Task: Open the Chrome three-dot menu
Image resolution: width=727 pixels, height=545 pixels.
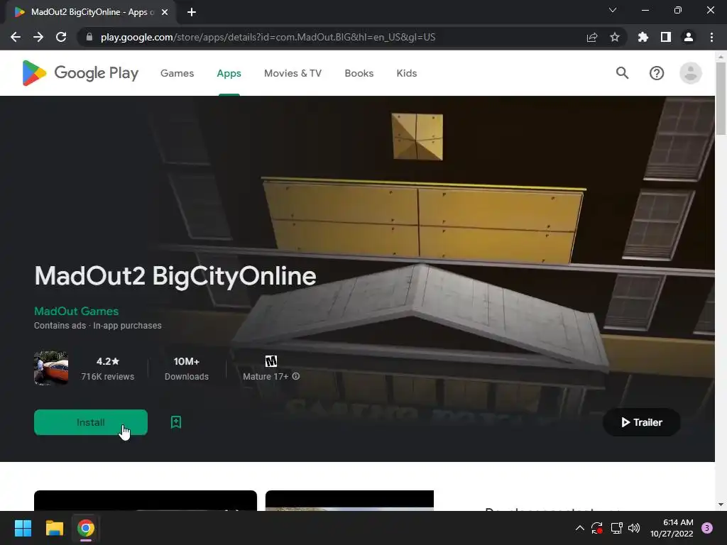Action: (711, 37)
